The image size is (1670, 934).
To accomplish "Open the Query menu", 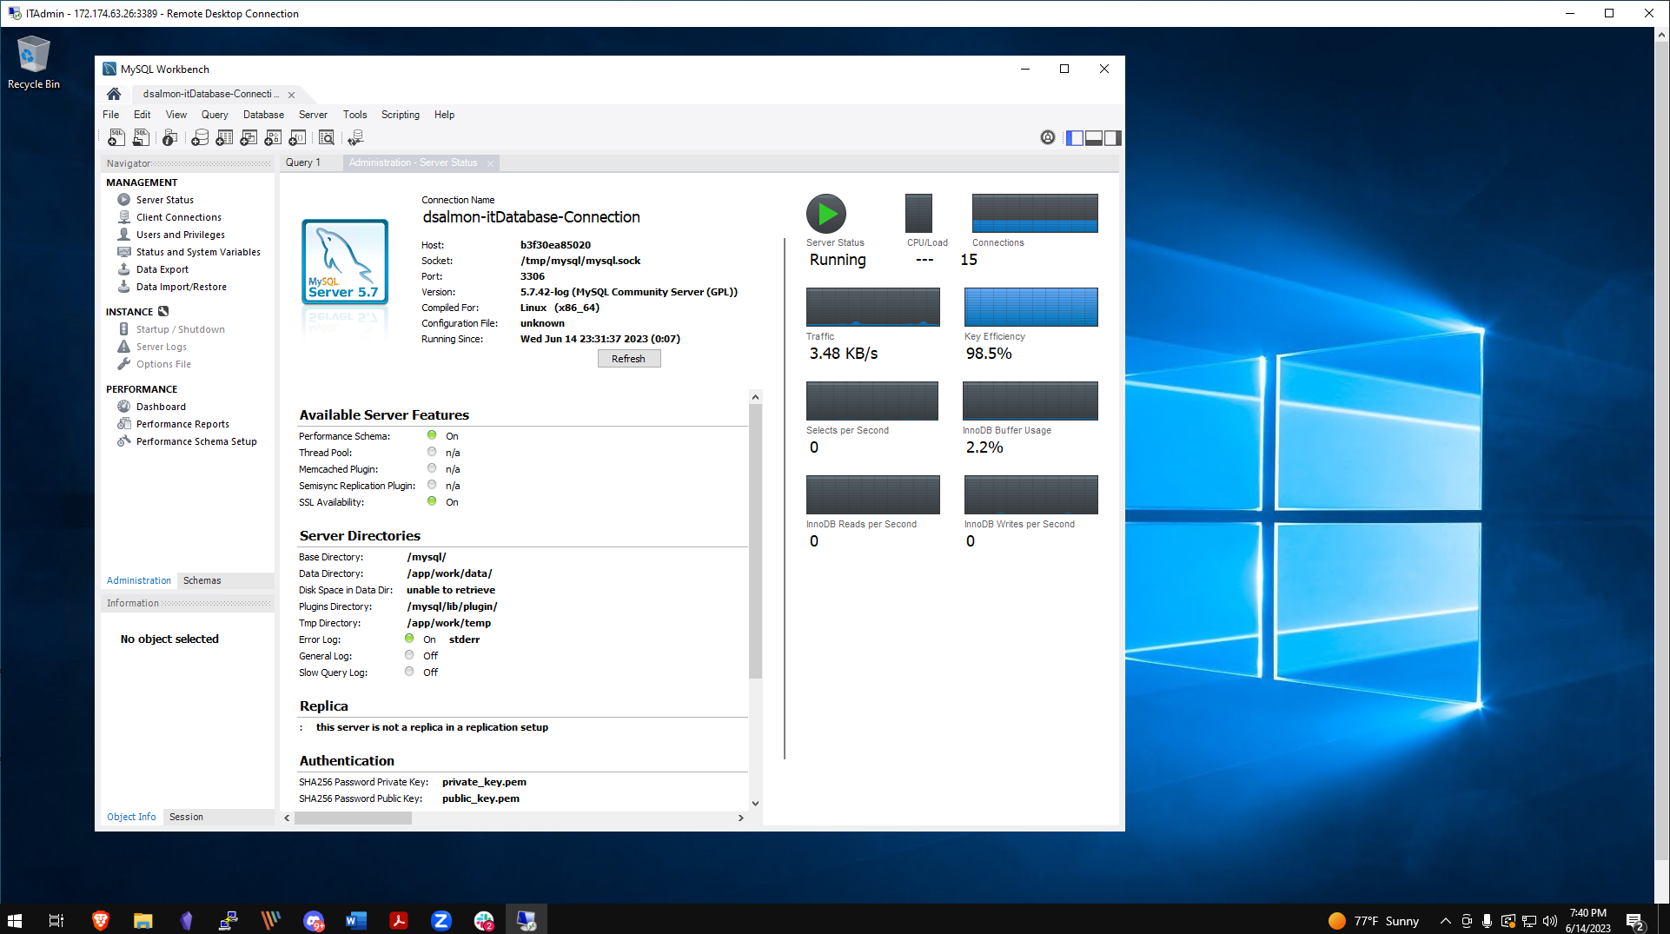I will pyautogui.click(x=215, y=115).
